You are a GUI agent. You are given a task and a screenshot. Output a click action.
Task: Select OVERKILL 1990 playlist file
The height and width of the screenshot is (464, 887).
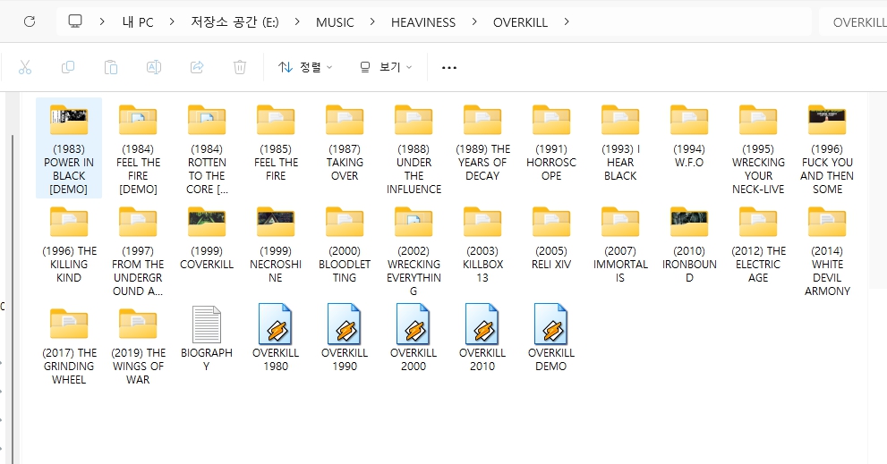345,338
